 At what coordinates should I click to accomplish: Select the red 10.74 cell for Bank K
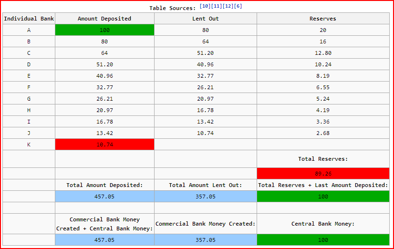click(x=104, y=145)
